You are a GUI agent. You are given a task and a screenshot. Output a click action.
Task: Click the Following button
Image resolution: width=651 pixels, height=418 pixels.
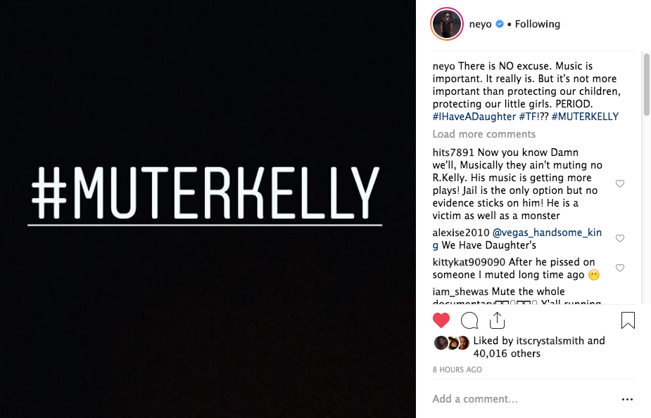(537, 24)
